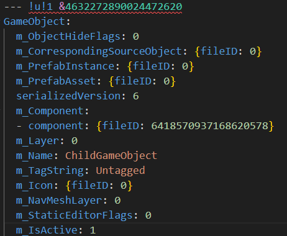Click the anchor ID 4632272890024472620

point(124,7)
